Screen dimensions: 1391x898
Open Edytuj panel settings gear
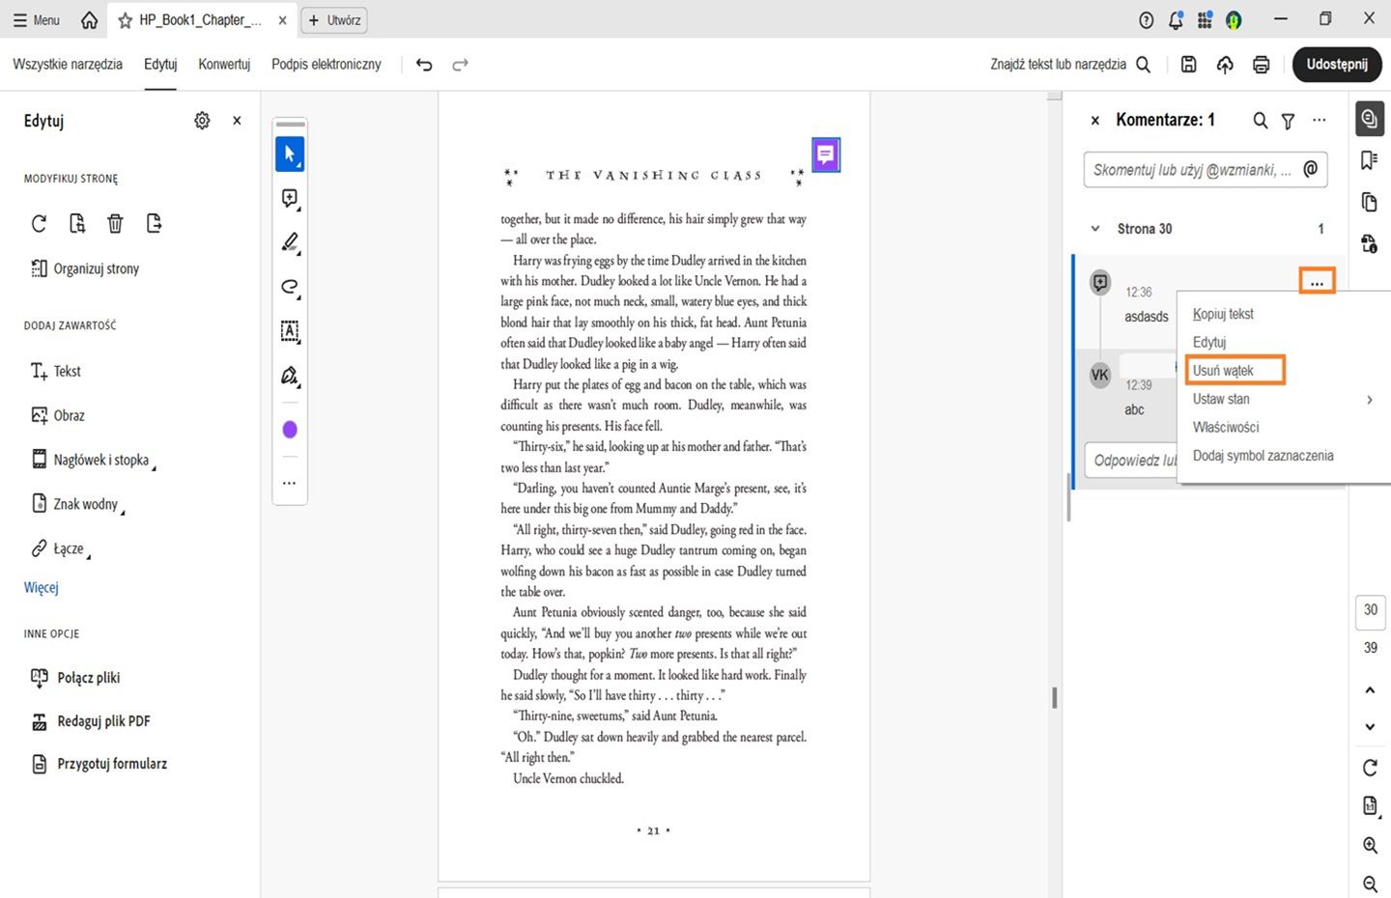pos(202,121)
